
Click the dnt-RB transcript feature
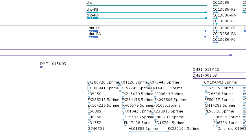(x=147, y=12)
